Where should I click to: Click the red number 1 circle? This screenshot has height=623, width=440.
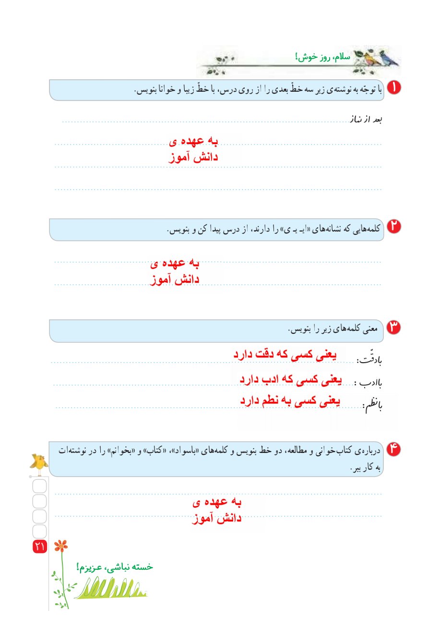(393, 89)
